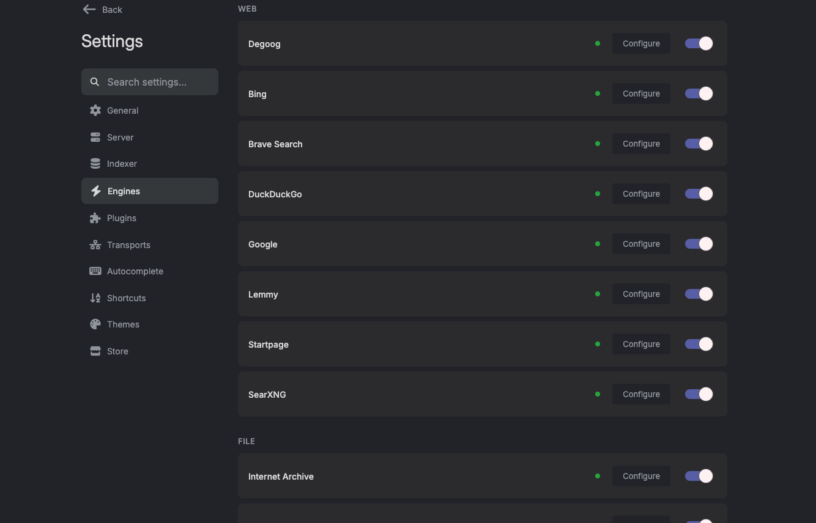The width and height of the screenshot is (816, 523).
Task: Configure the Startpage engine
Action: point(641,344)
